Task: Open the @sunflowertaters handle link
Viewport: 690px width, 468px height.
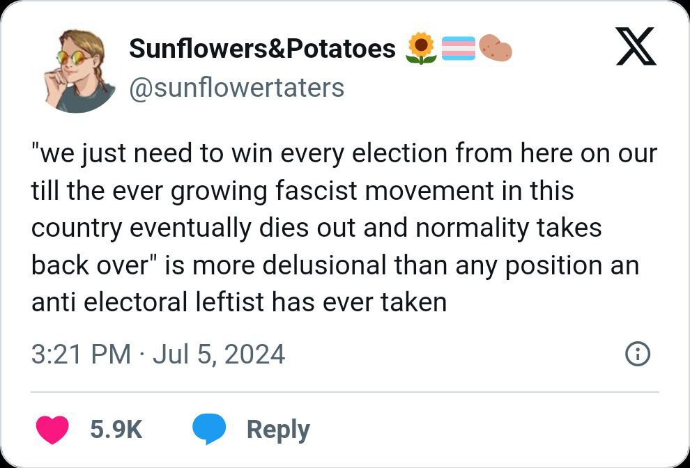Action: [x=236, y=88]
